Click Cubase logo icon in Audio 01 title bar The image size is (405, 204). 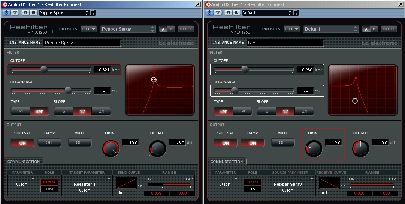click(4, 4)
